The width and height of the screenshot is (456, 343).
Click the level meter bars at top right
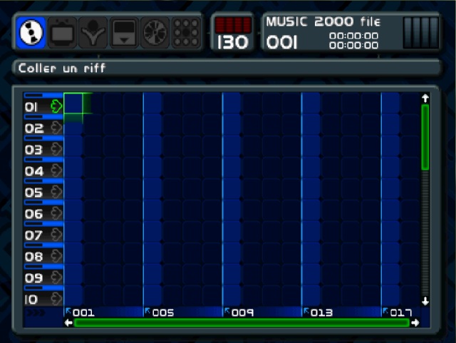(421, 33)
